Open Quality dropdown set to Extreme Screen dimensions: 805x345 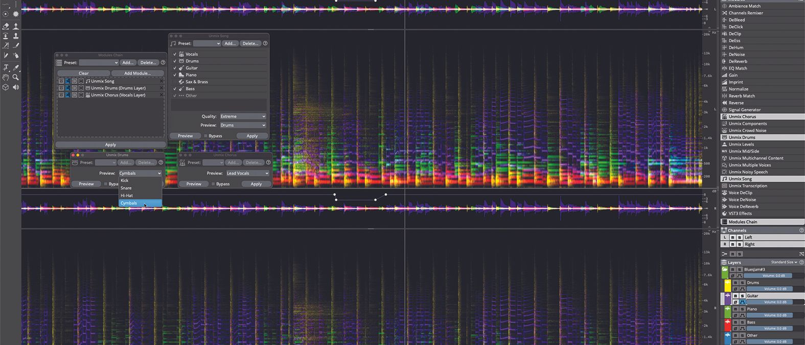[x=243, y=116]
